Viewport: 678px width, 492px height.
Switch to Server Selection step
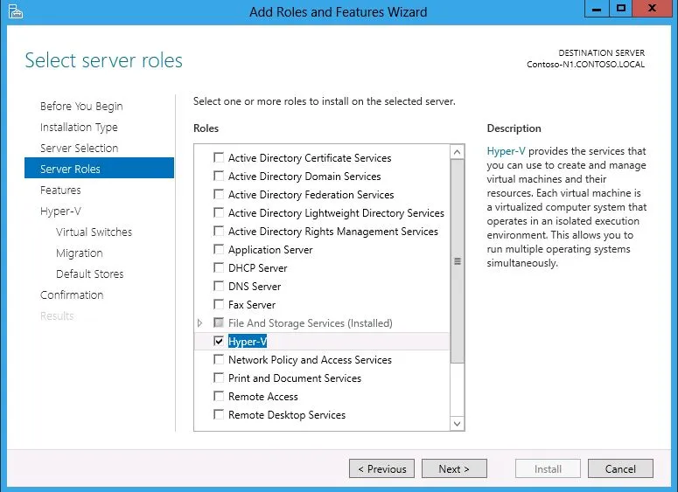click(x=79, y=149)
